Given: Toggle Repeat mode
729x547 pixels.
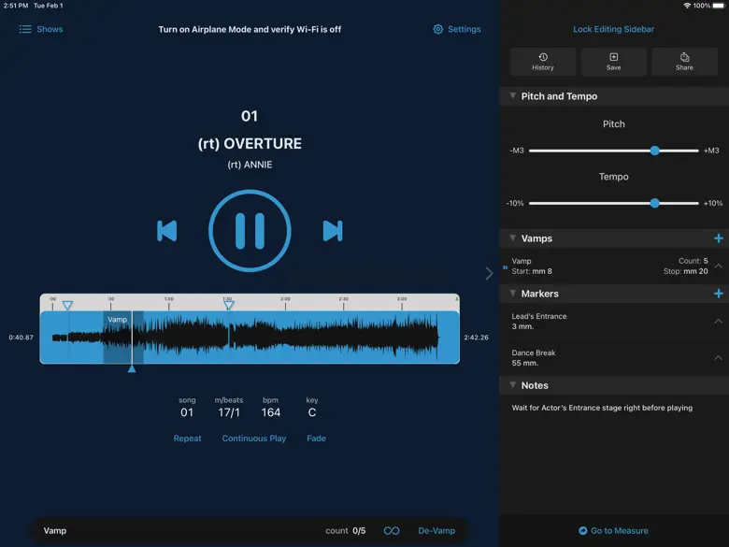Looking at the screenshot, I should 187,439.
